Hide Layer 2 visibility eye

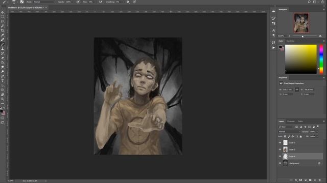(x=280, y=149)
